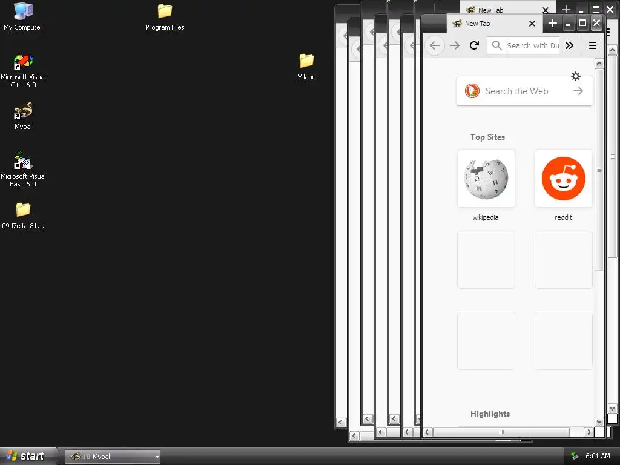Open the reddit top site tile
Screen dimensions: 620x465
pyautogui.click(x=564, y=179)
